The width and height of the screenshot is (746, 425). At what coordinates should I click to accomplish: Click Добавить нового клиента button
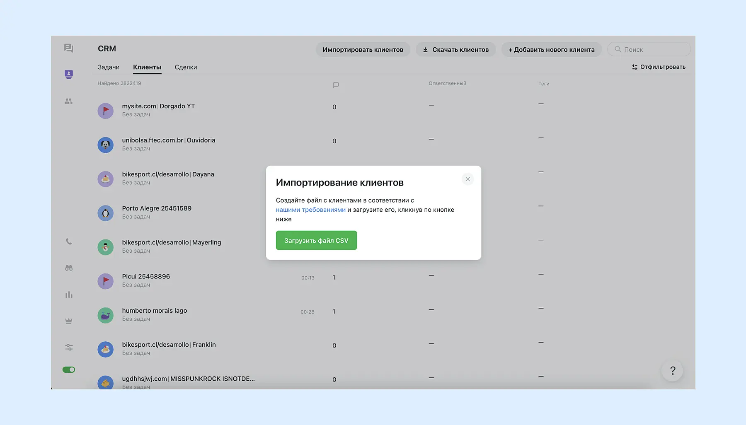point(551,50)
